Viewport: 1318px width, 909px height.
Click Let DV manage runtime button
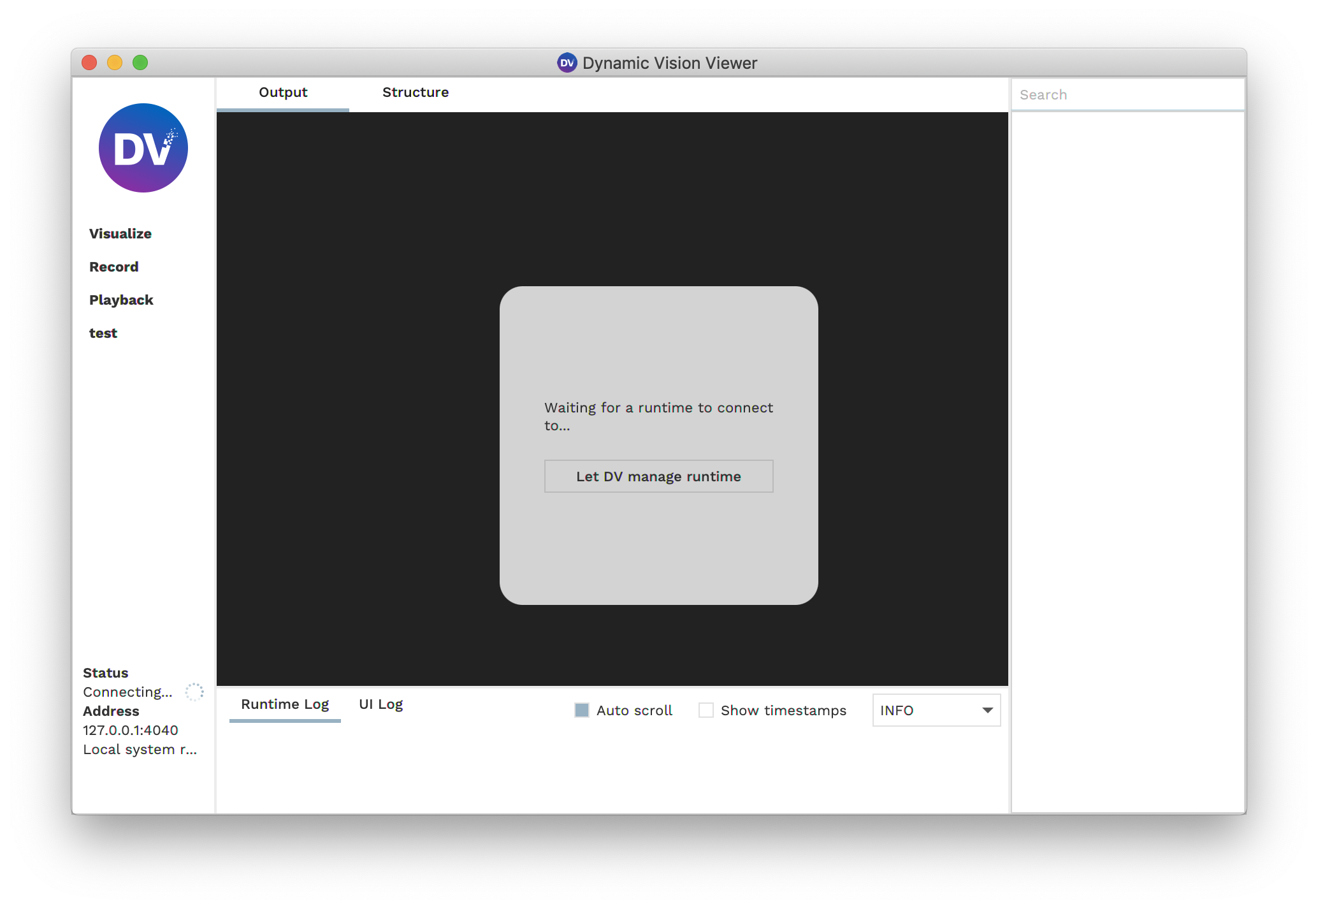coord(658,476)
